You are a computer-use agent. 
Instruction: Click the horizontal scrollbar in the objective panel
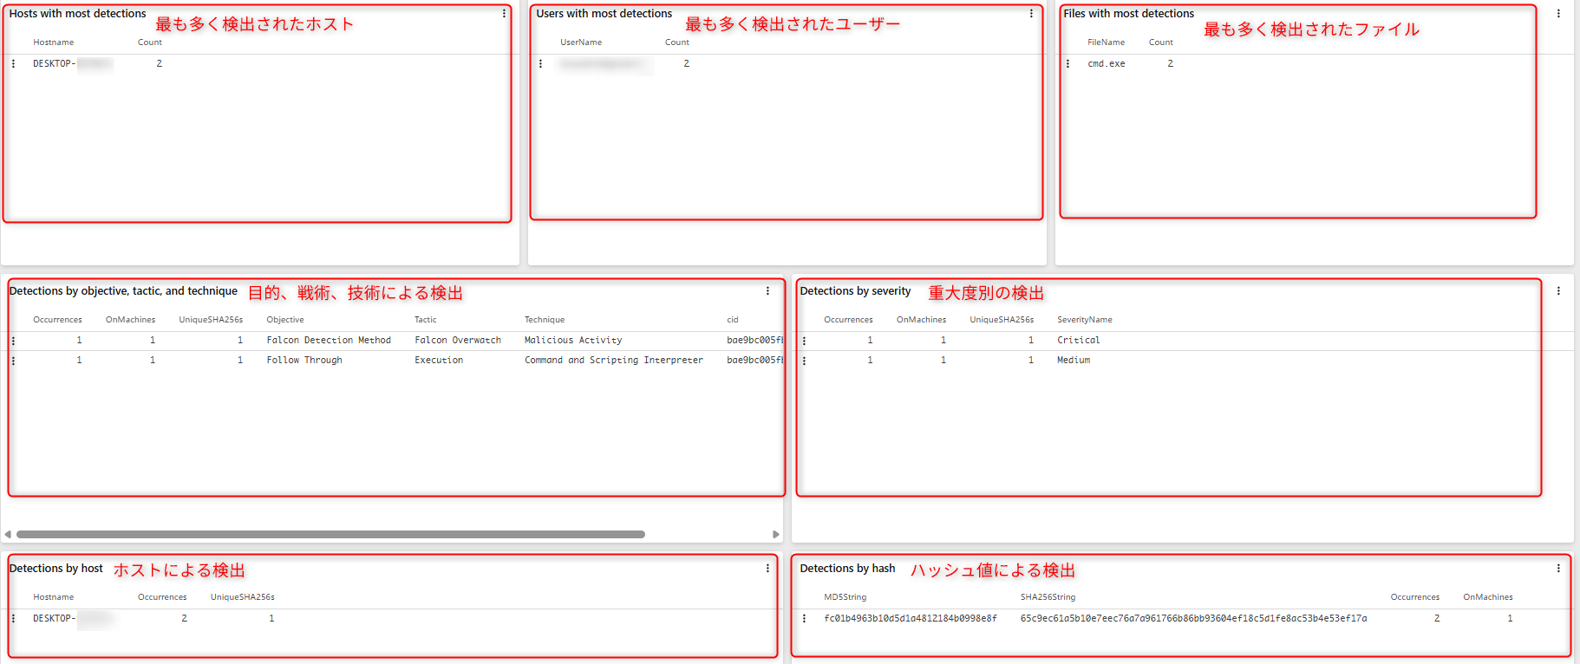pyautogui.click(x=330, y=535)
